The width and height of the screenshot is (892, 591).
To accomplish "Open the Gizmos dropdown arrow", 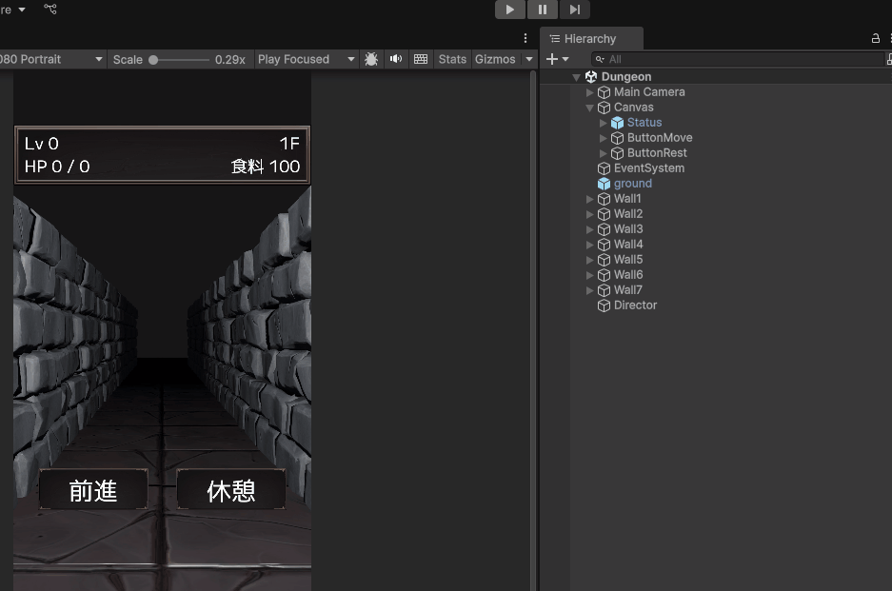I will point(529,59).
